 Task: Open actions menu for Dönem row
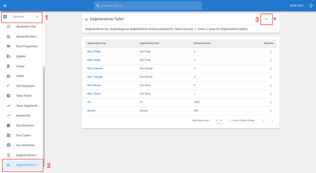(x=271, y=111)
